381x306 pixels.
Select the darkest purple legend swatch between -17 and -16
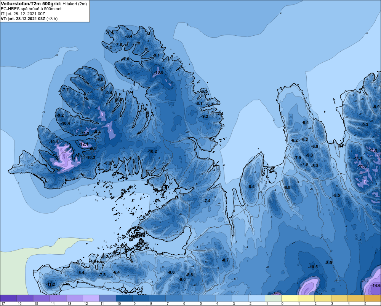point(8,298)
